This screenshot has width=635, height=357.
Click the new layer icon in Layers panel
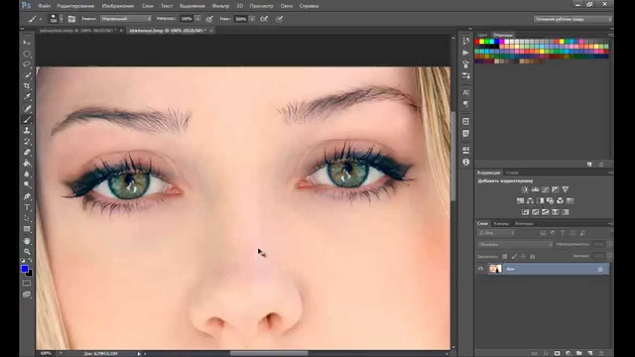pyautogui.click(x=589, y=353)
